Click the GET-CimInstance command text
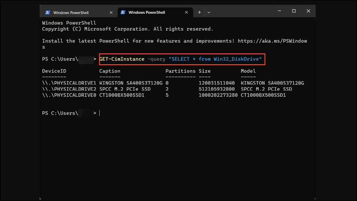This screenshot has height=201, width=357. pos(122,59)
